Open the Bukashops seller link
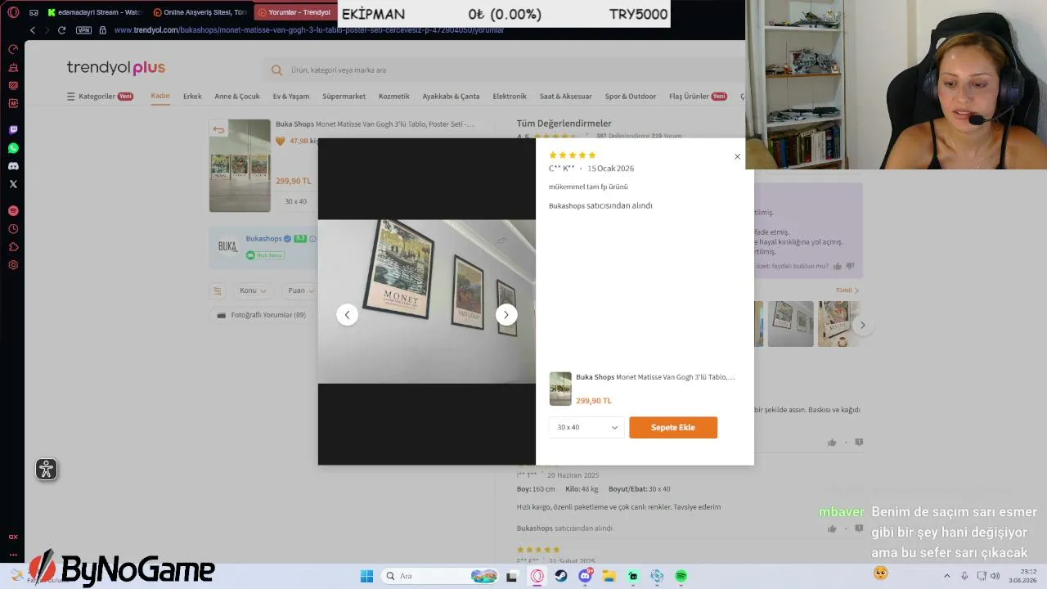This screenshot has height=589, width=1047. pyautogui.click(x=263, y=239)
